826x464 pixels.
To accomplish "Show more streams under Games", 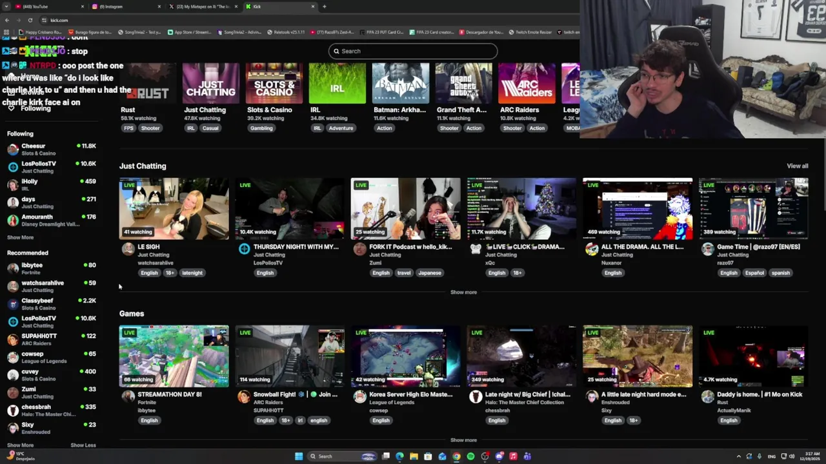I will coord(463,440).
